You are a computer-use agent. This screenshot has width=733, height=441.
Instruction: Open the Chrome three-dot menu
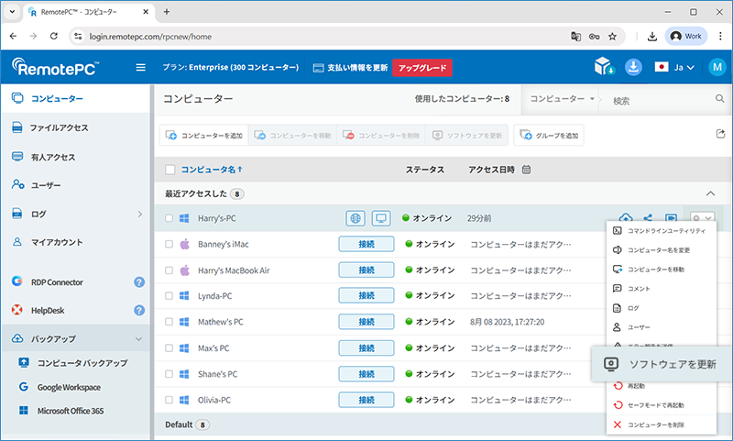(x=720, y=36)
